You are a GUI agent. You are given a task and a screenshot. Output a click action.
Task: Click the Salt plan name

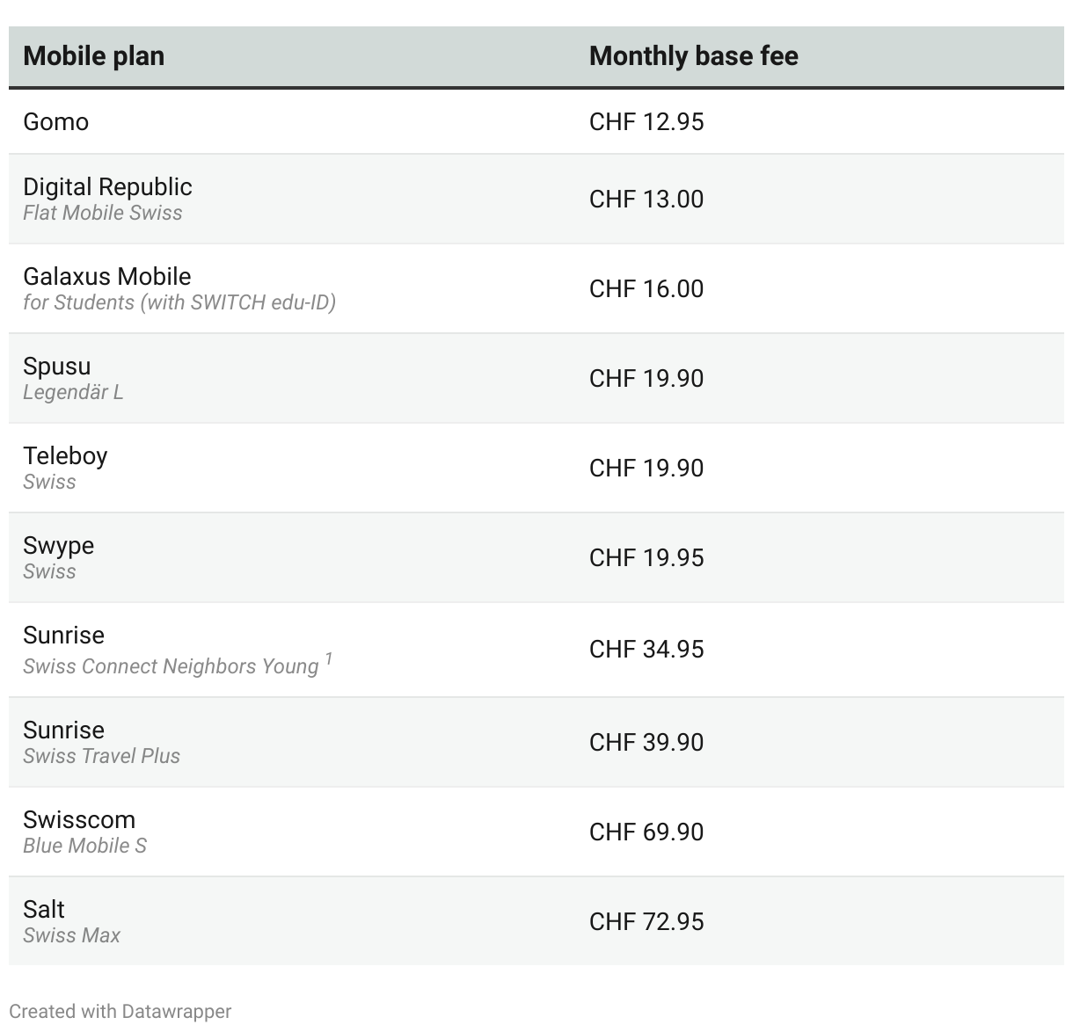(44, 909)
